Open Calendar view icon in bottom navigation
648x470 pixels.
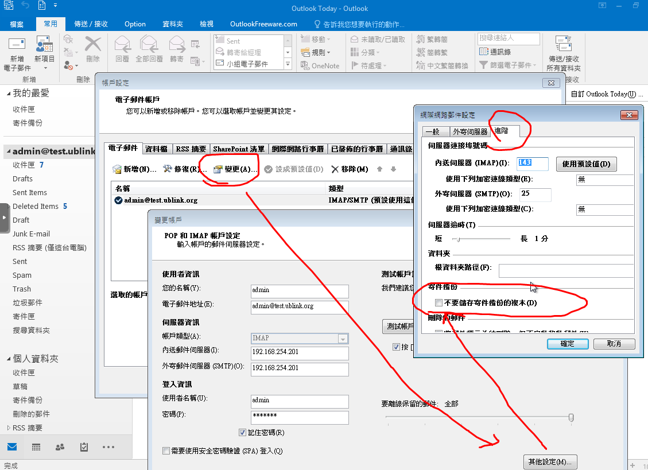point(36,447)
